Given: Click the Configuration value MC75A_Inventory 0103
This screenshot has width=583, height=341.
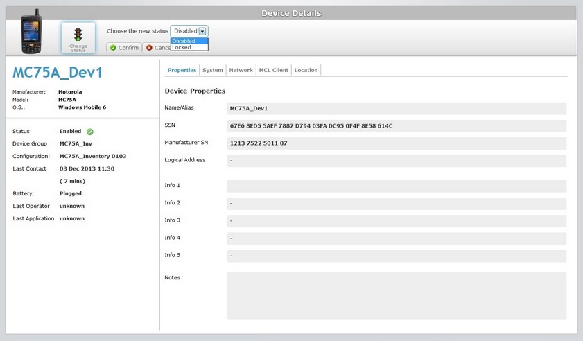Looking at the screenshot, I should (x=93, y=156).
